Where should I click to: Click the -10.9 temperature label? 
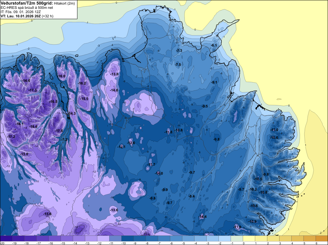pyautogui.click(x=253, y=221)
